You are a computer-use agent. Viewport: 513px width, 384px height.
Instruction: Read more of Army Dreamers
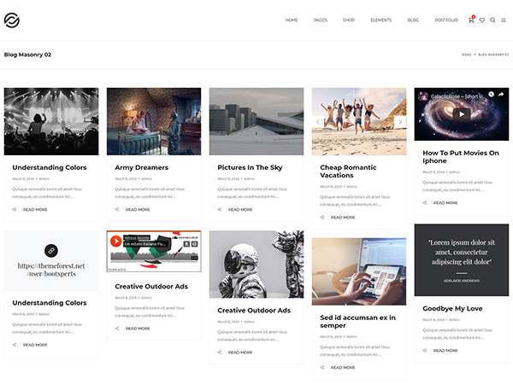pos(138,210)
